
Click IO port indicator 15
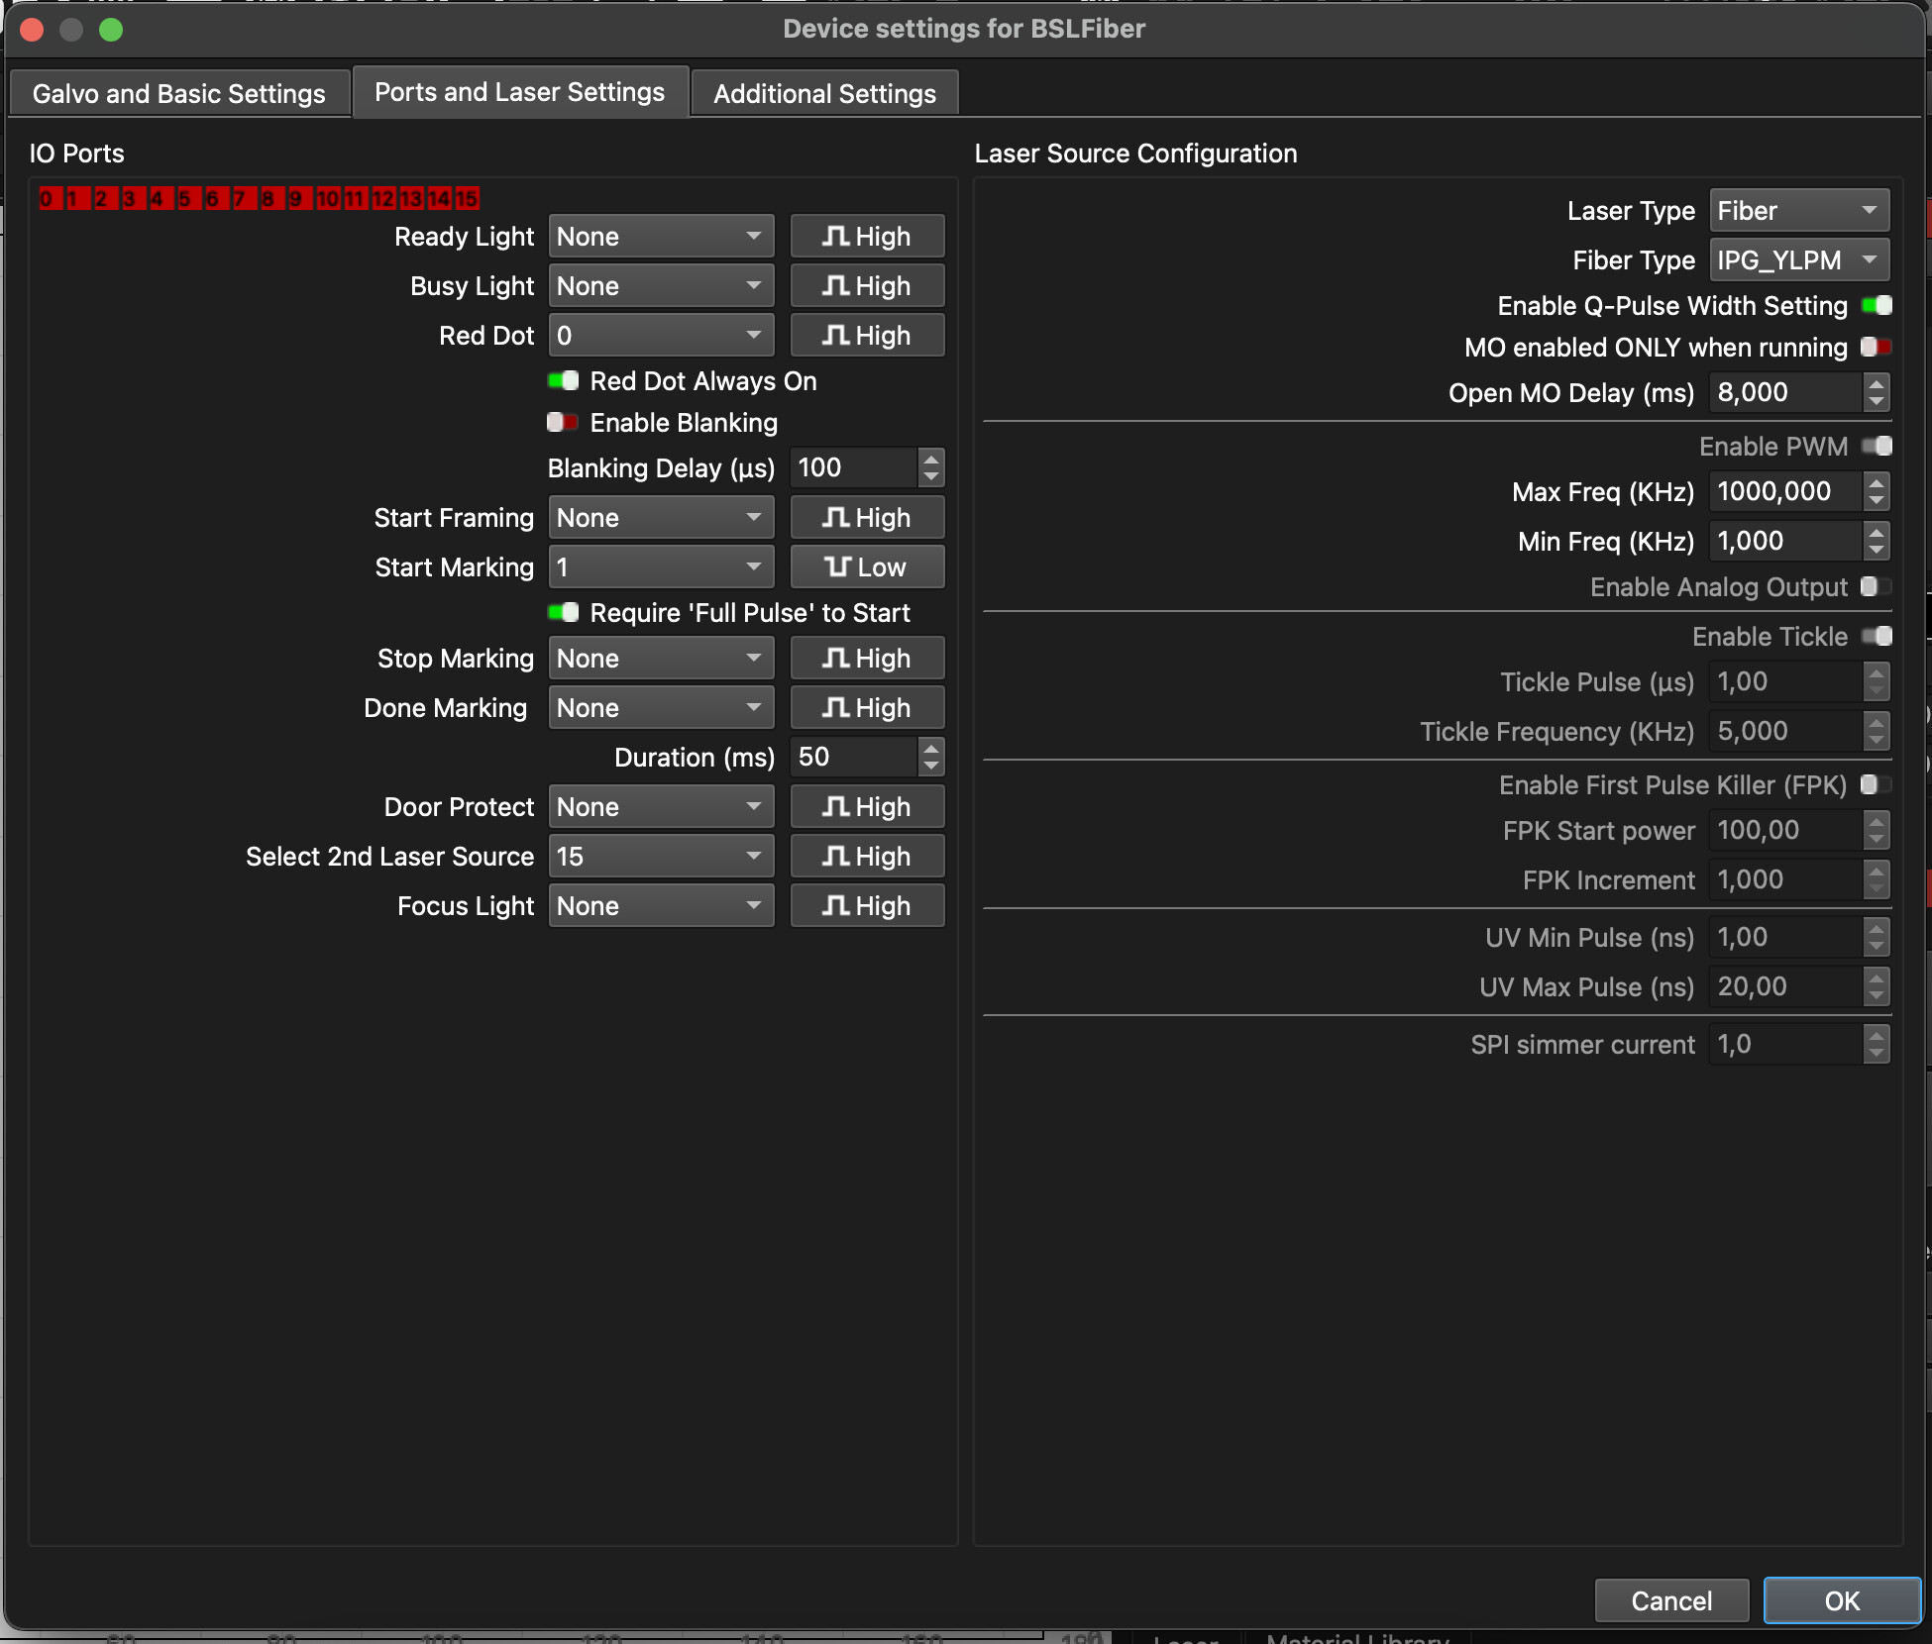(467, 199)
